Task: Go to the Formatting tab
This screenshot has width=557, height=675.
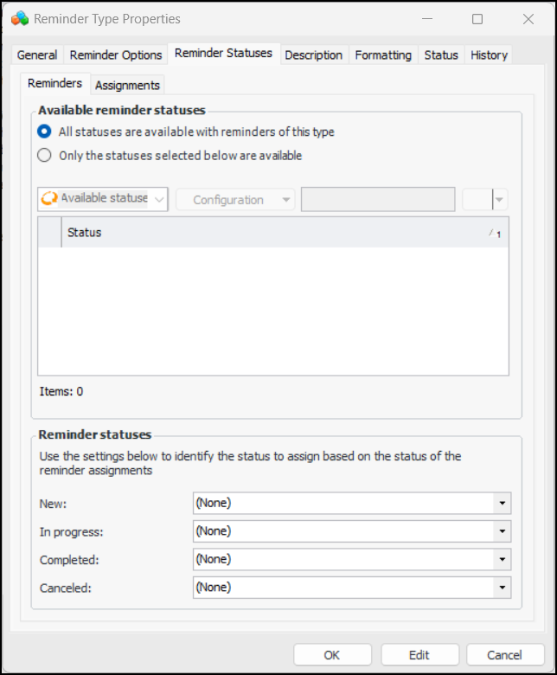Action: 383,55
